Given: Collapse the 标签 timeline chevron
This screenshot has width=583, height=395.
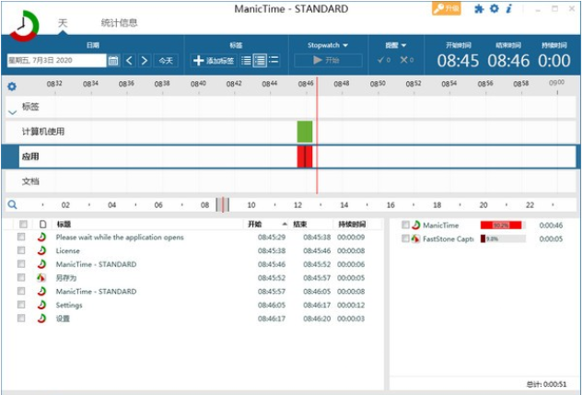Looking at the screenshot, I should point(12,112).
